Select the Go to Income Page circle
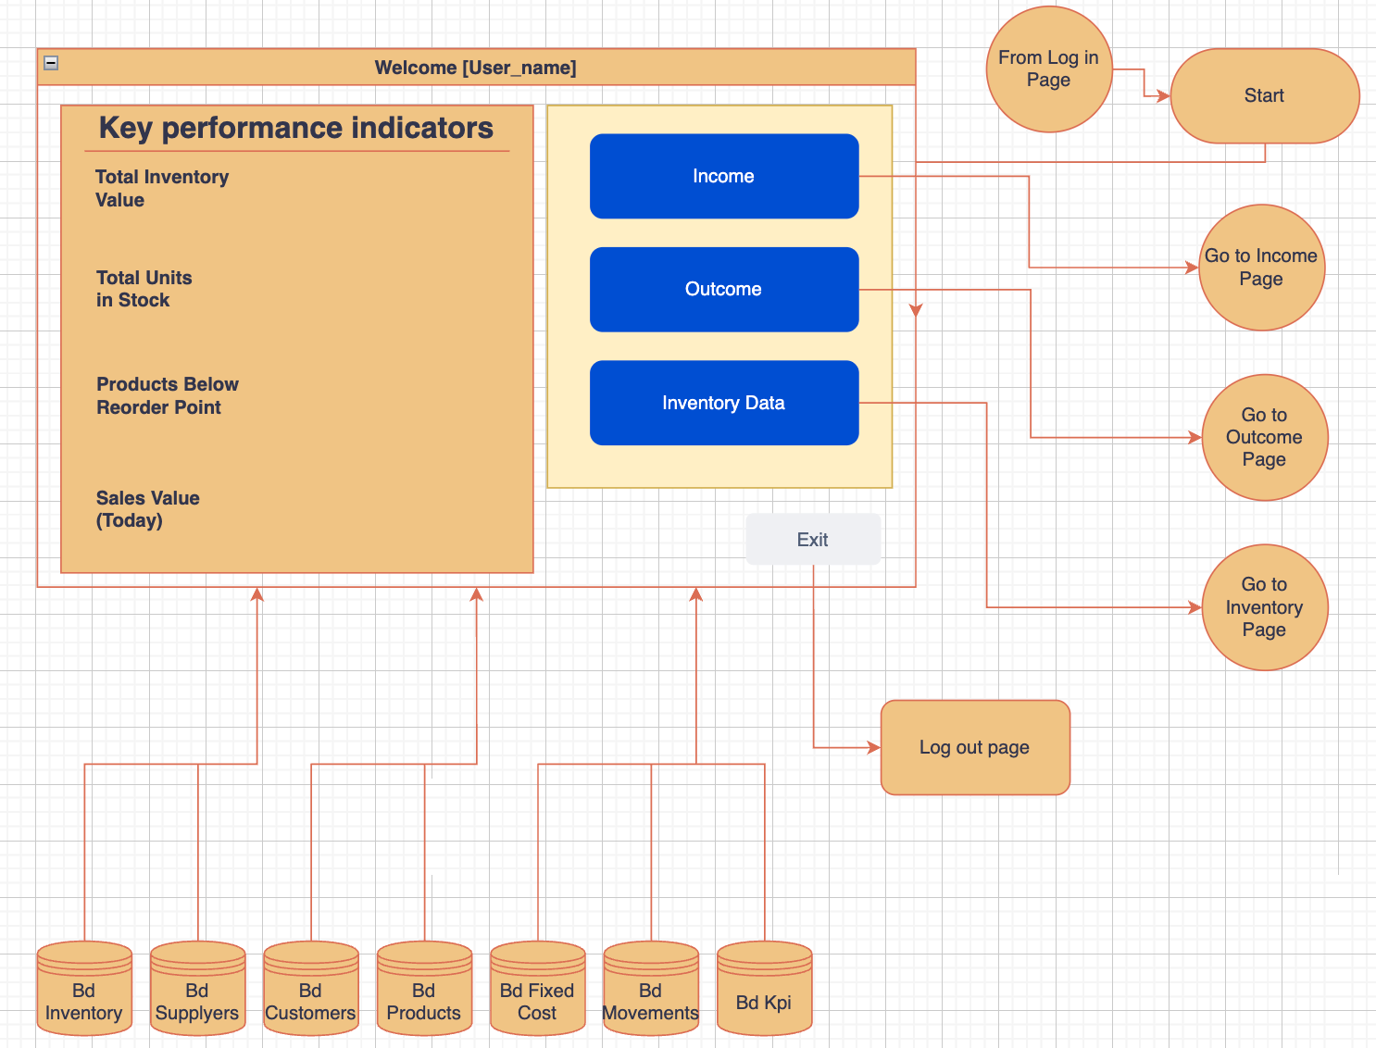1376x1048 pixels. click(1261, 268)
